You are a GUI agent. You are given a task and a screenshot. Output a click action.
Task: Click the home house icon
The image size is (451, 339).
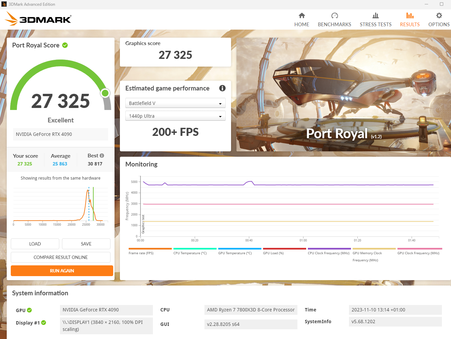click(302, 15)
